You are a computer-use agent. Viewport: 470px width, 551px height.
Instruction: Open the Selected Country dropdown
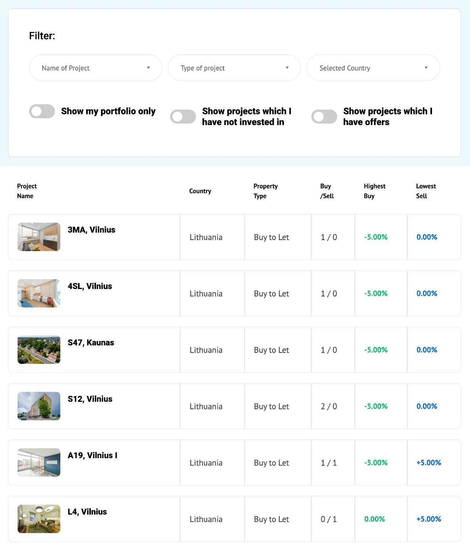pos(373,68)
